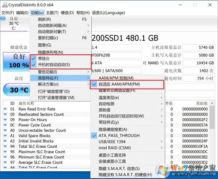This screenshot has width=218, height=179.
Task: Choose 打开"设备管理器"(M) entry
Action: 60,97
